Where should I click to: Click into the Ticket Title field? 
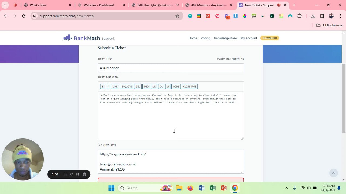coord(171,68)
